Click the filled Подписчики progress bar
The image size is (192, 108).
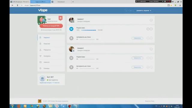click(x=88, y=30)
